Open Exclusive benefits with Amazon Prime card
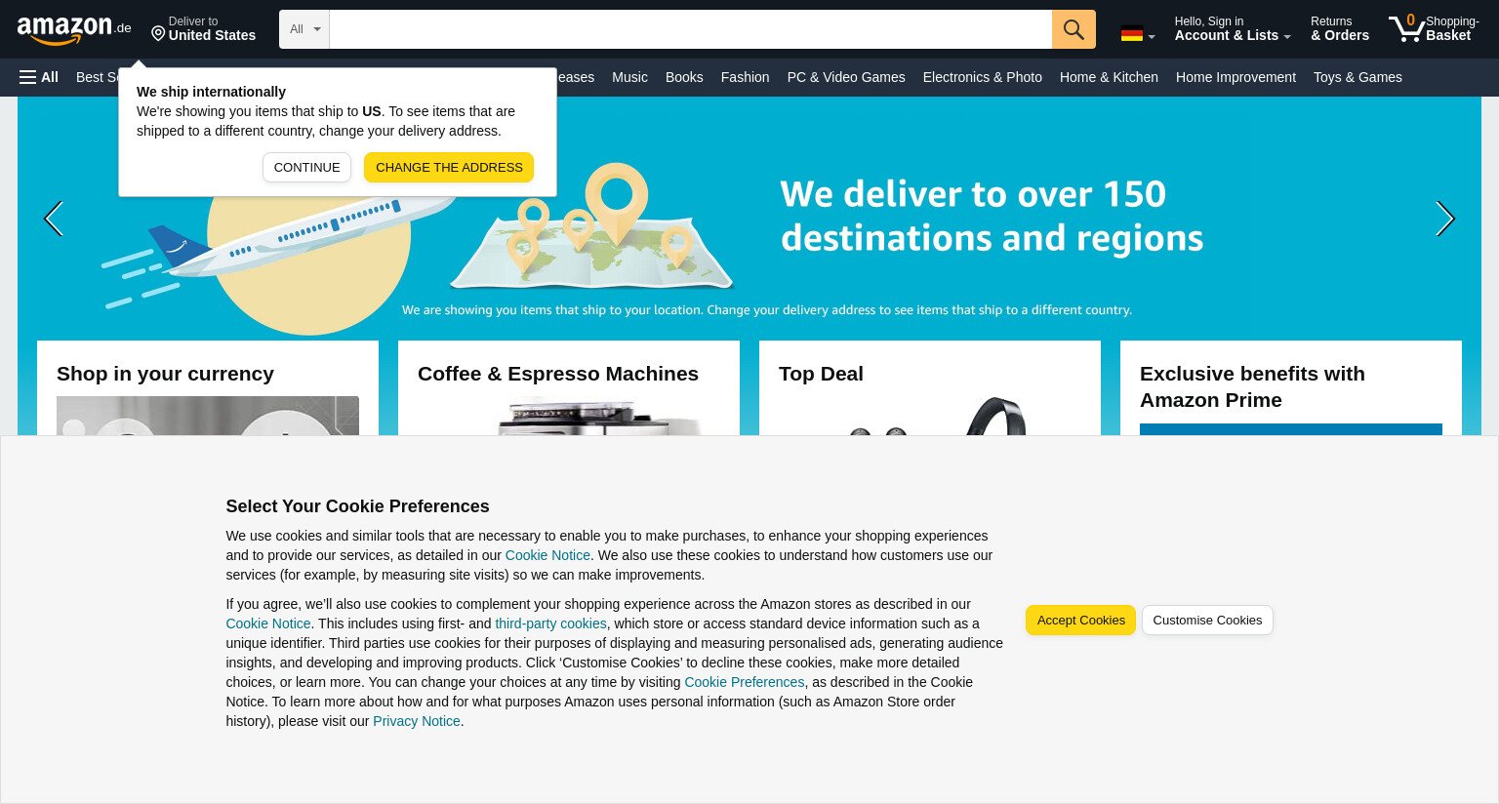The width and height of the screenshot is (1499, 804). pyautogui.click(x=1291, y=388)
